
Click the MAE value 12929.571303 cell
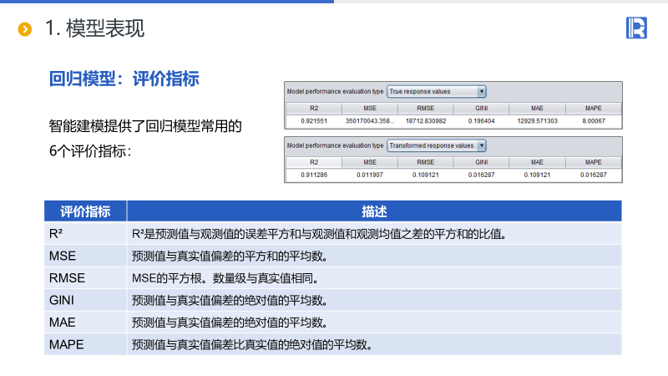[537, 121]
